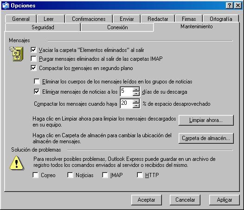Click the percentage field showing 20
Screen dimensions: 244x210
point(127,103)
